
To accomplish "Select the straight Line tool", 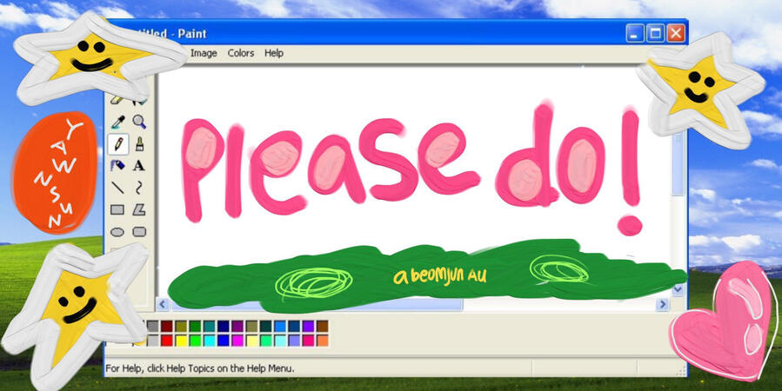I will coord(117,187).
